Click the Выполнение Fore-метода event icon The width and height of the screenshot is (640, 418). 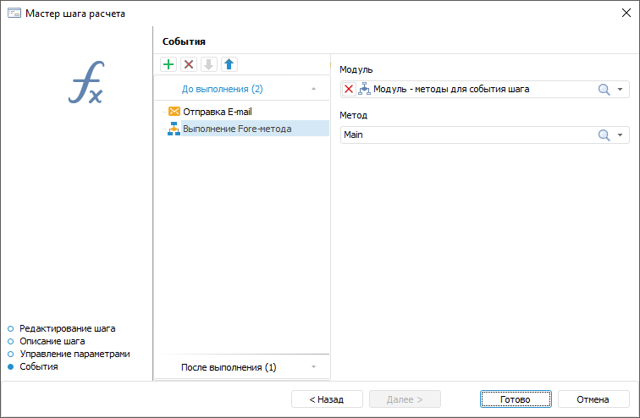174,129
